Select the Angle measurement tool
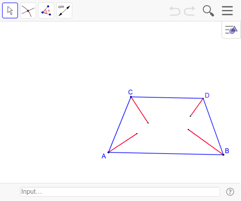241x201 pixels. tap(46, 10)
